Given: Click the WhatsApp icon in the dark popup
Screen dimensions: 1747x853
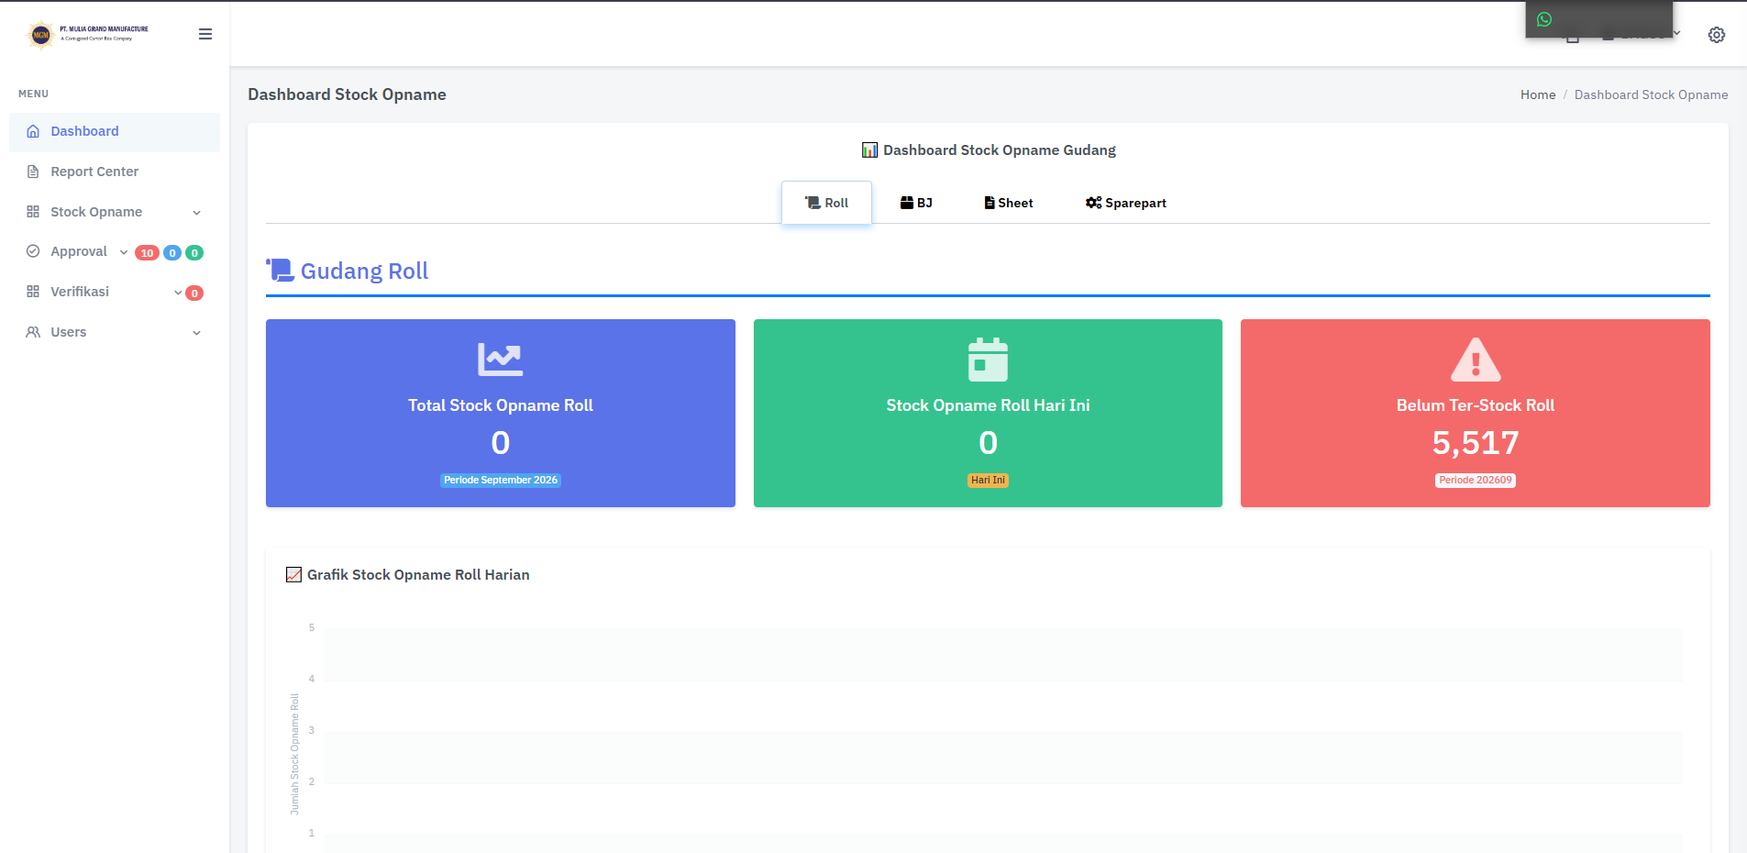Looking at the screenshot, I should [x=1544, y=19].
